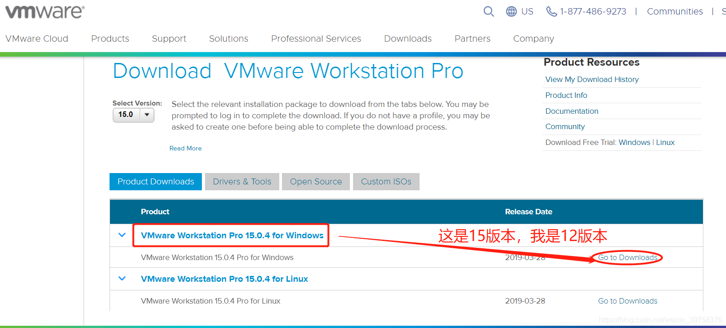Click Go to Downloads for Windows
Viewport: 726px width, 328px height.
pos(628,257)
